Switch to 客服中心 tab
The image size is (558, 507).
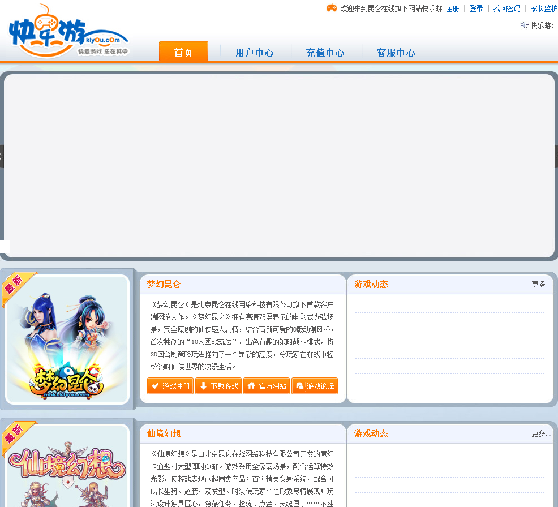[396, 53]
